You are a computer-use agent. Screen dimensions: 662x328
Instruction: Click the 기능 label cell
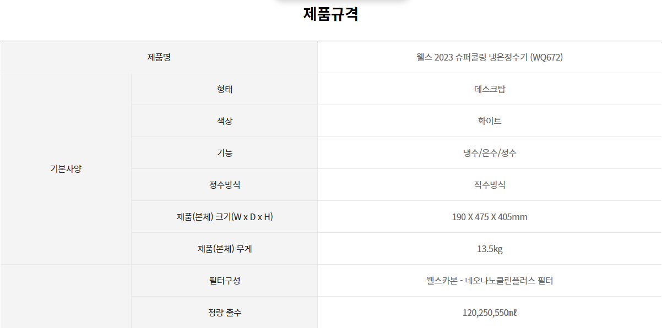click(x=225, y=153)
